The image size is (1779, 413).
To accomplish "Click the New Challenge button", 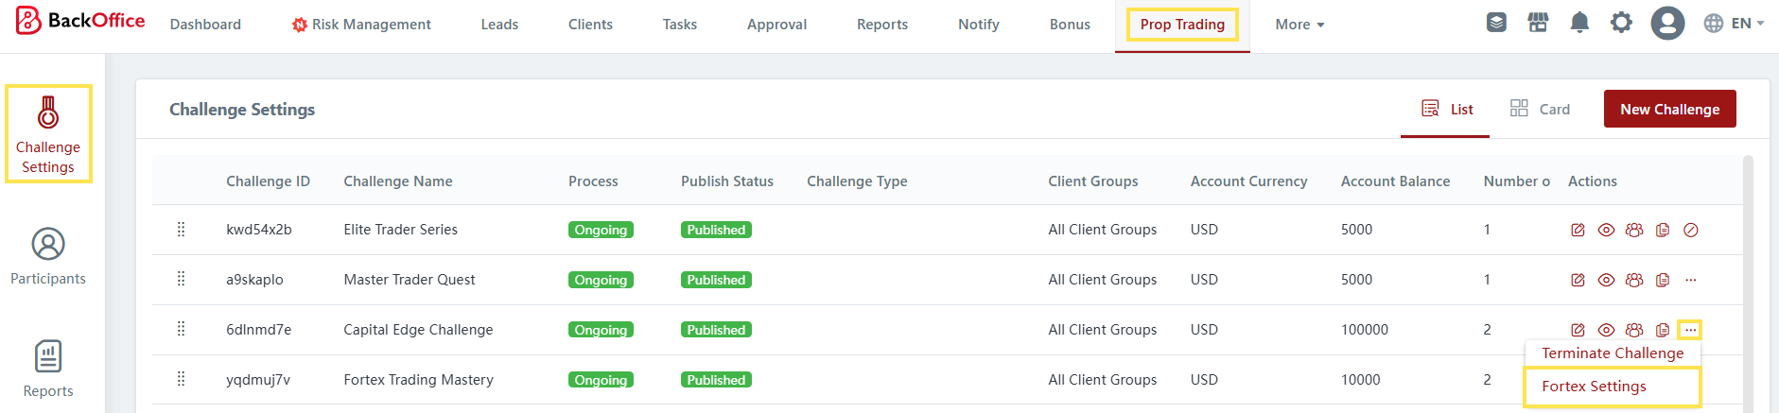I will click(1669, 110).
